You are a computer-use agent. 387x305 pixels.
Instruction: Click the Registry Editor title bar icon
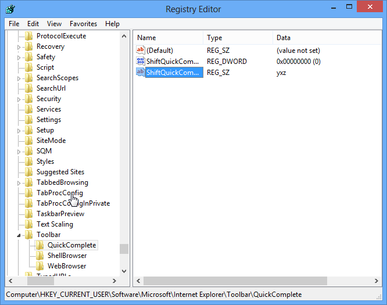coord(10,9)
